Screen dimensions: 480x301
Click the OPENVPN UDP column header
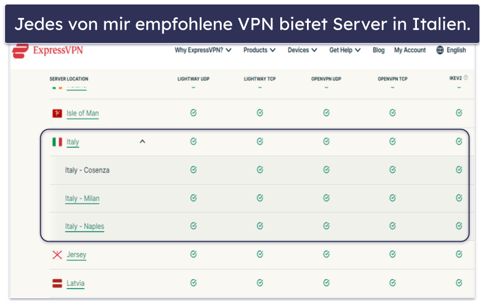tap(327, 79)
